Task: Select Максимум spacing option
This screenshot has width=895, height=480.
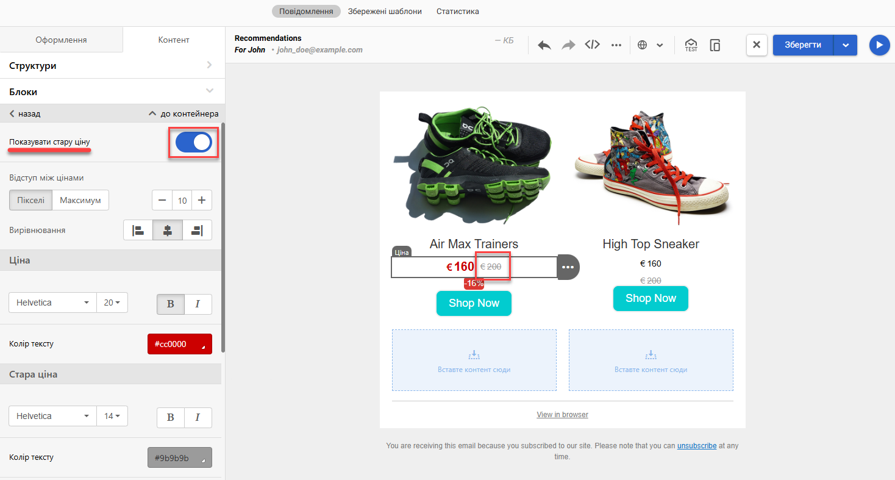Action: 80,200
